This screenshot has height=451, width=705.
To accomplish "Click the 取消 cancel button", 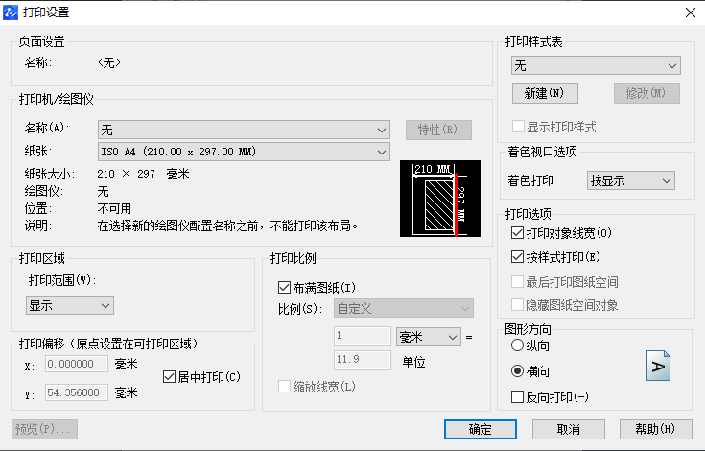I will [x=569, y=429].
